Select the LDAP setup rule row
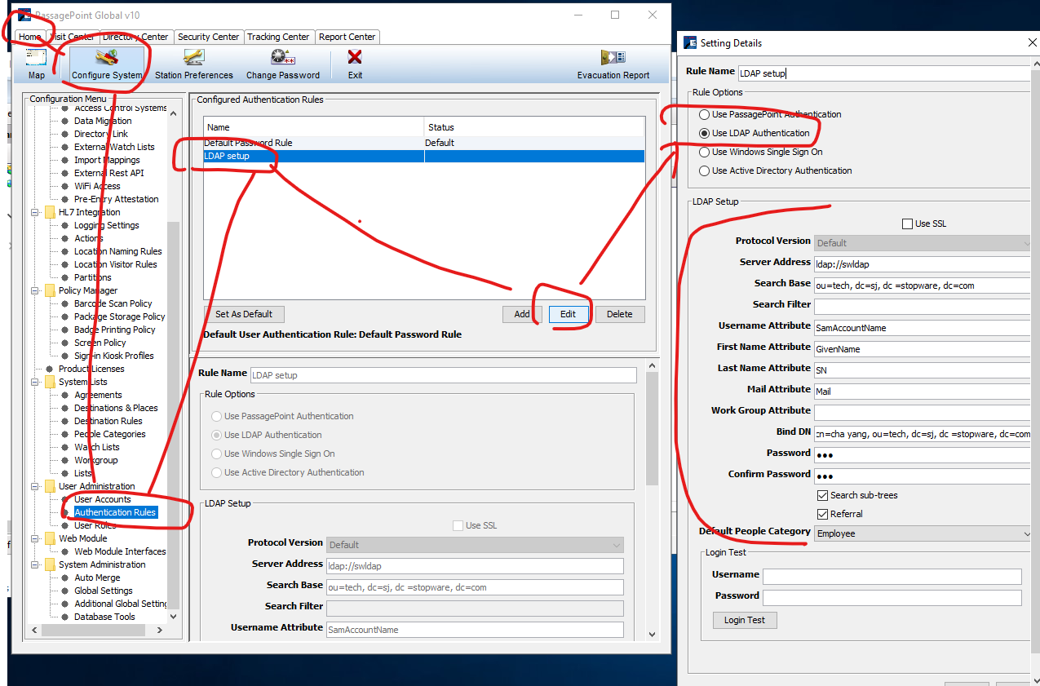The height and width of the screenshot is (686, 1040). click(x=423, y=156)
